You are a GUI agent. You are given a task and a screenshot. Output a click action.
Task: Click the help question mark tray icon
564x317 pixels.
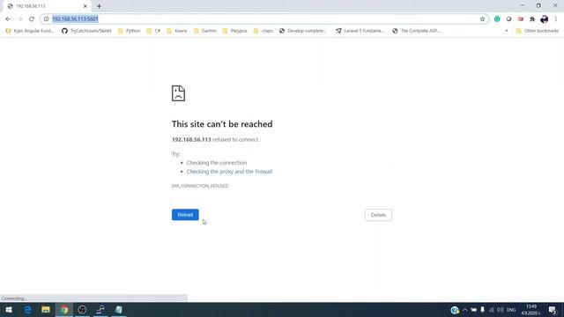tap(455, 310)
